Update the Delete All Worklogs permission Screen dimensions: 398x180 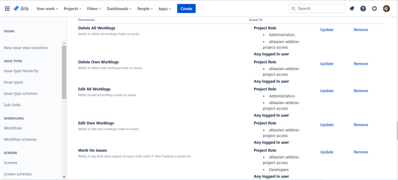point(327,30)
